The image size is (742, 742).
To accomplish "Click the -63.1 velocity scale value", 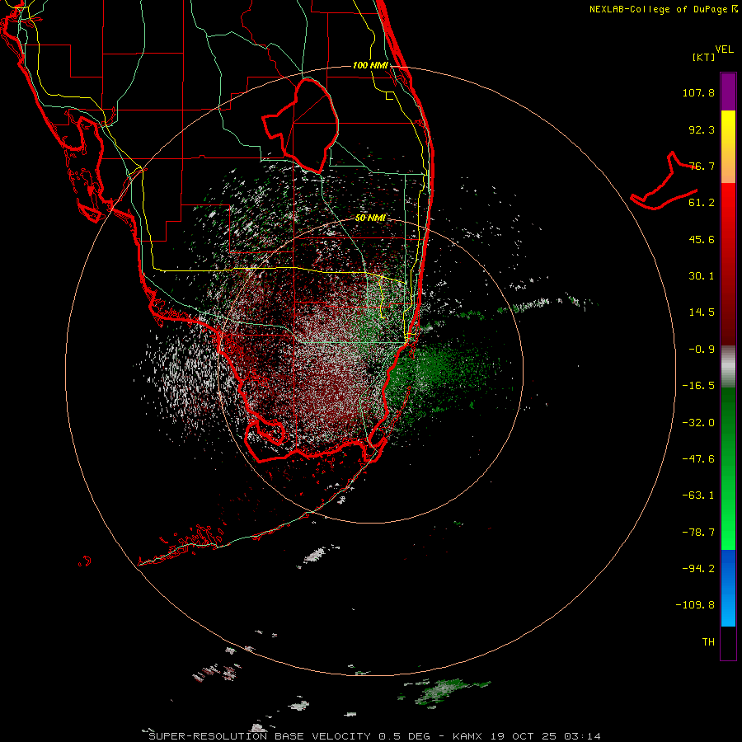I will [698, 495].
